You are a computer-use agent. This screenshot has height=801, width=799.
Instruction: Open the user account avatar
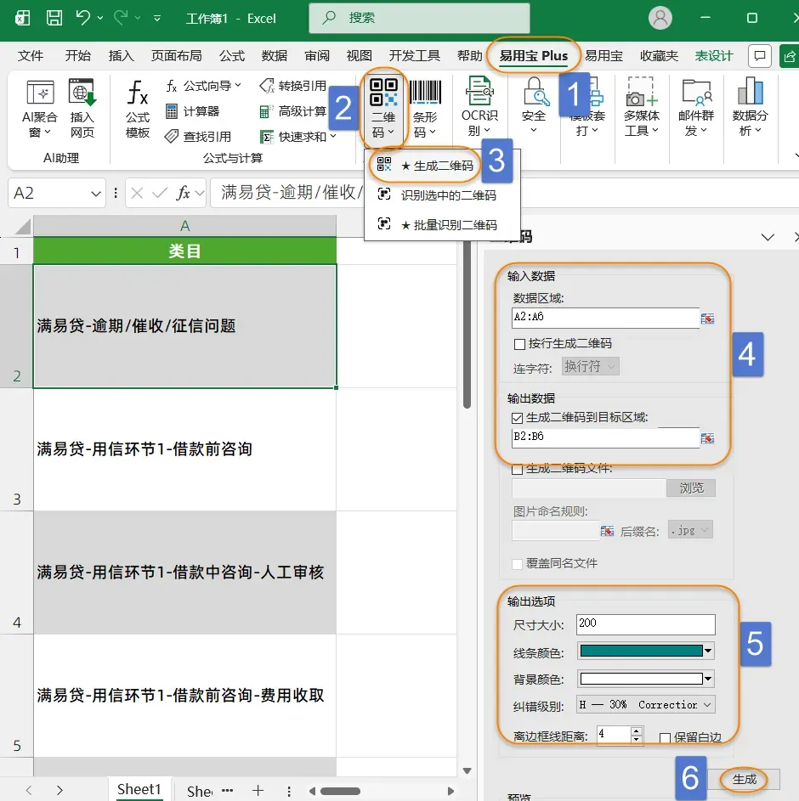click(660, 18)
